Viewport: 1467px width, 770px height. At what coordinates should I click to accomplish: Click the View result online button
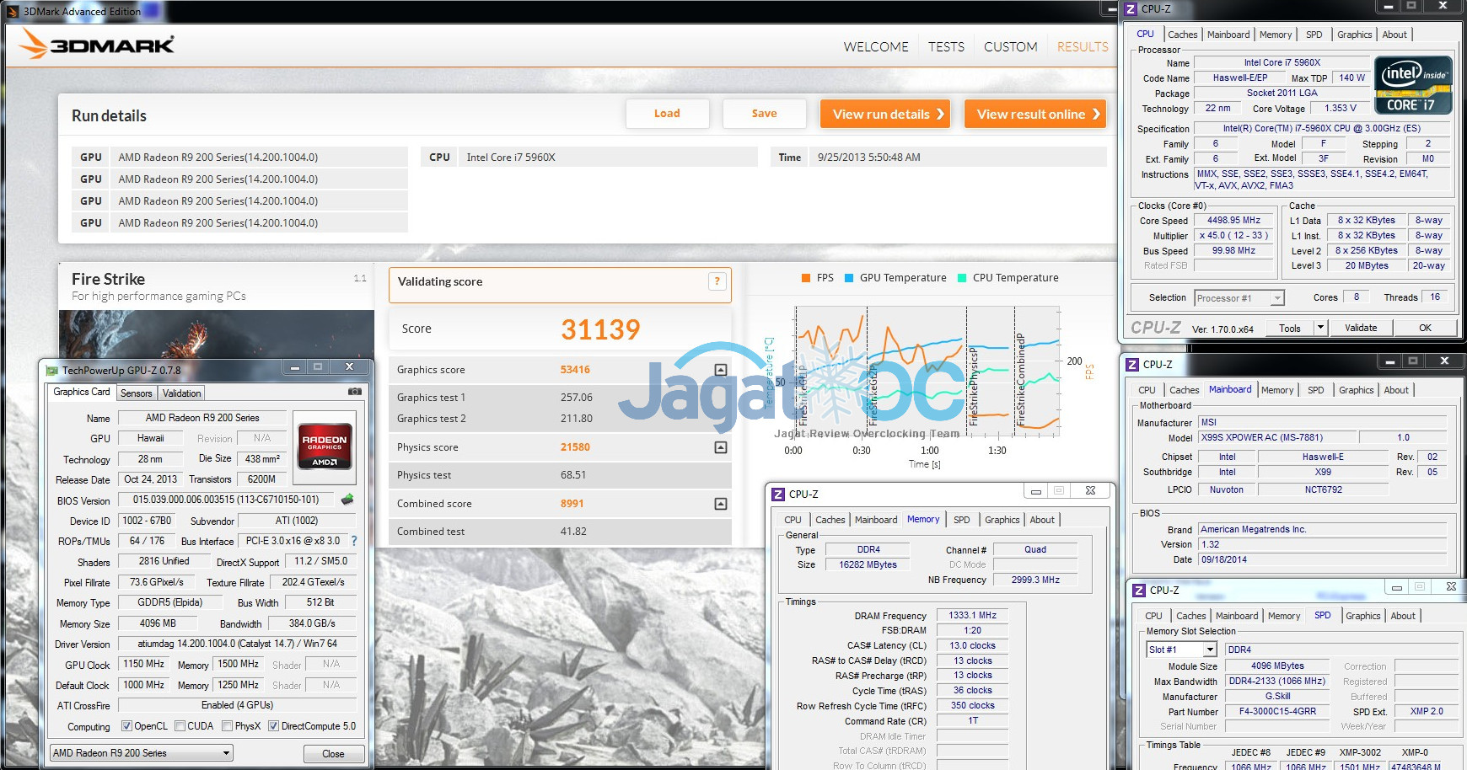(x=1039, y=115)
